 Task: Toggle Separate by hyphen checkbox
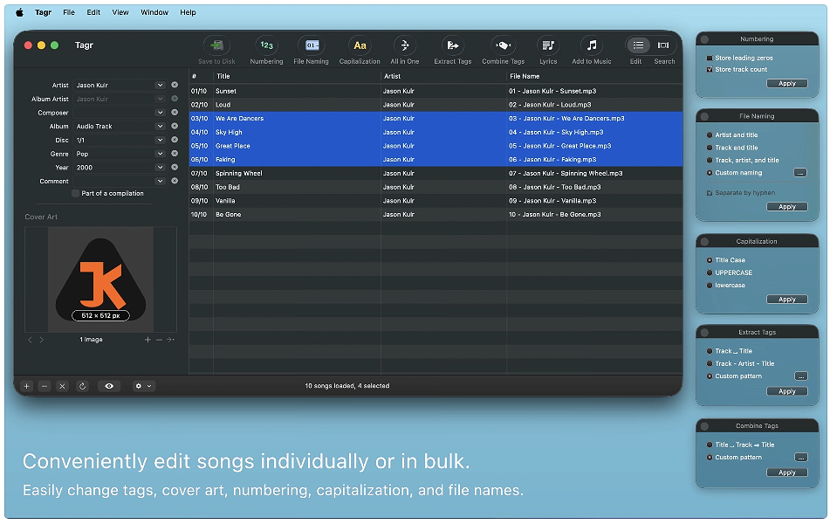click(x=710, y=193)
